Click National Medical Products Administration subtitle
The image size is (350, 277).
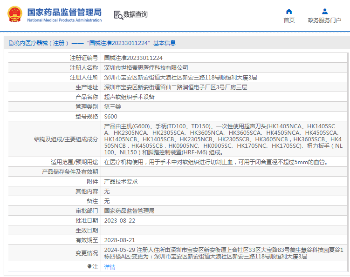(x=64, y=20)
